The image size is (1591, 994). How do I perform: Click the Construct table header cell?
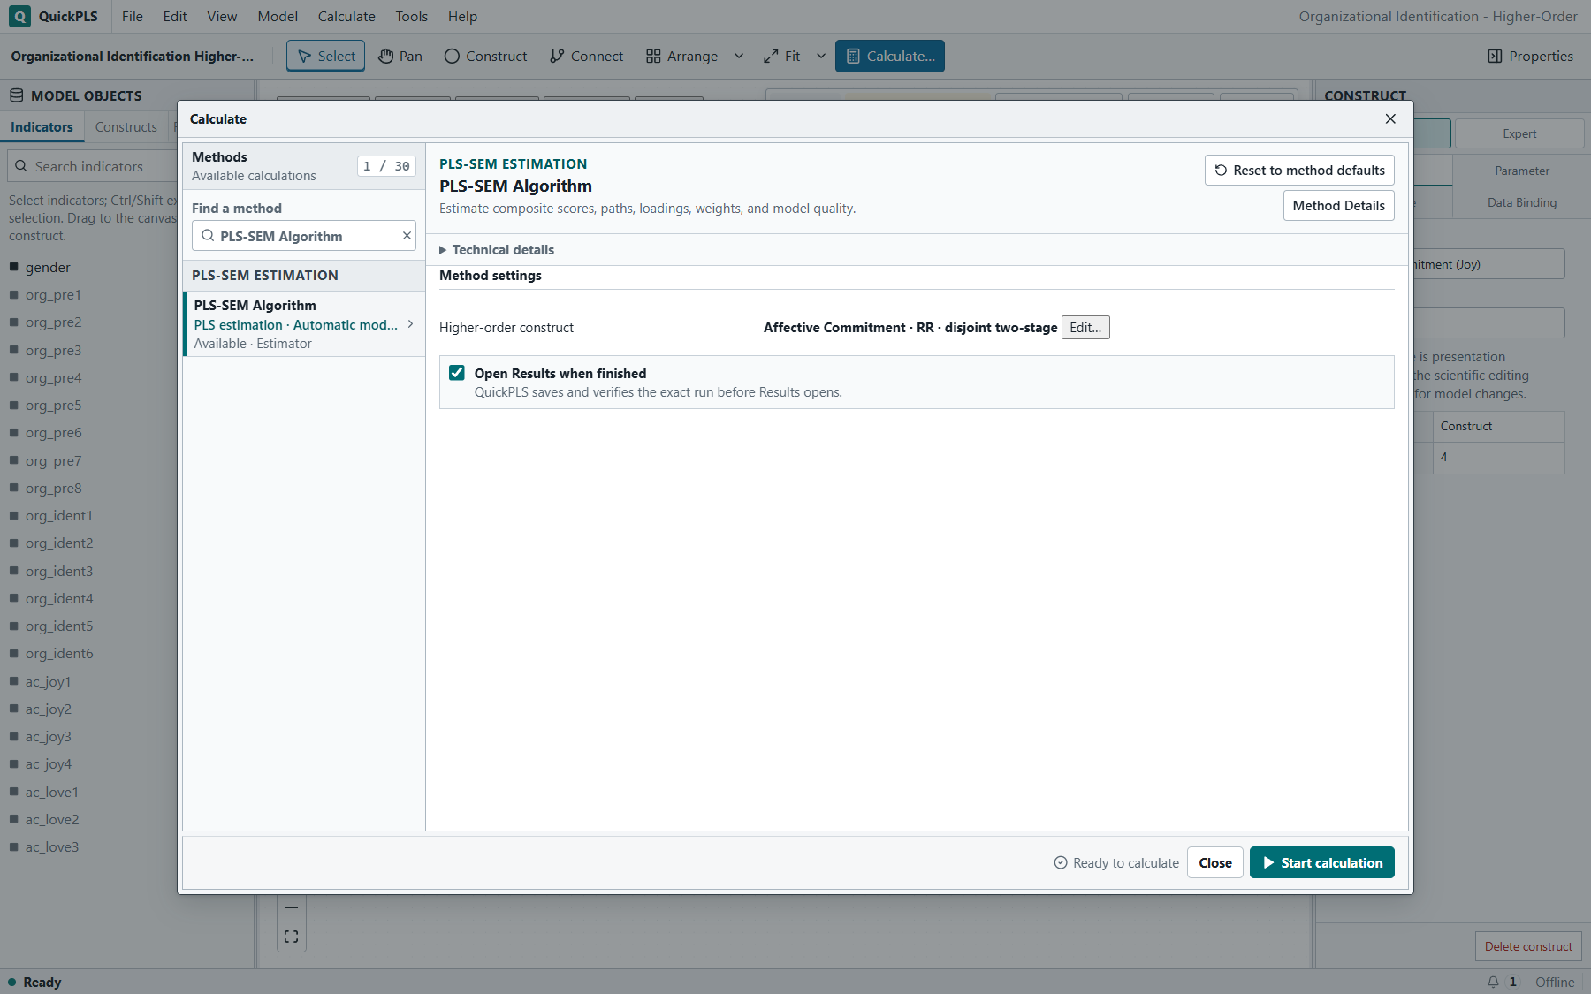point(1497,426)
